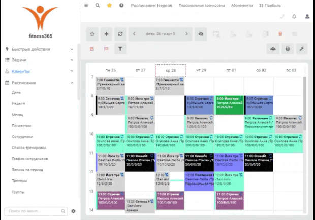Open Thursday 8:00 Куйбышев blue event
The height and width of the screenshot is (220, 315).
coord(199,105)
